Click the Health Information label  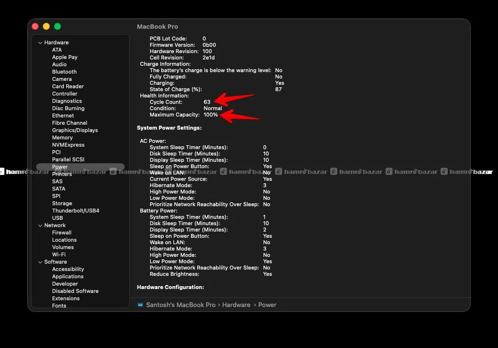coord(165,96)
